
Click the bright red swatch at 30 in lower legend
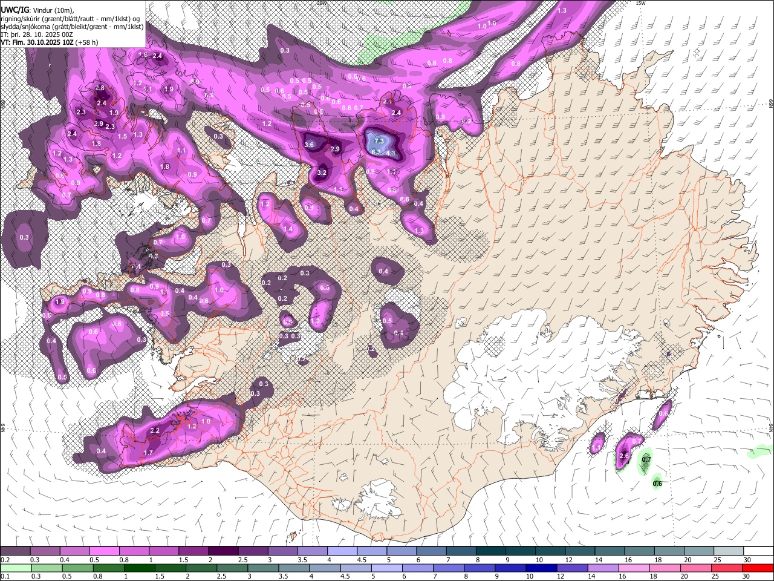pos(758,568)
